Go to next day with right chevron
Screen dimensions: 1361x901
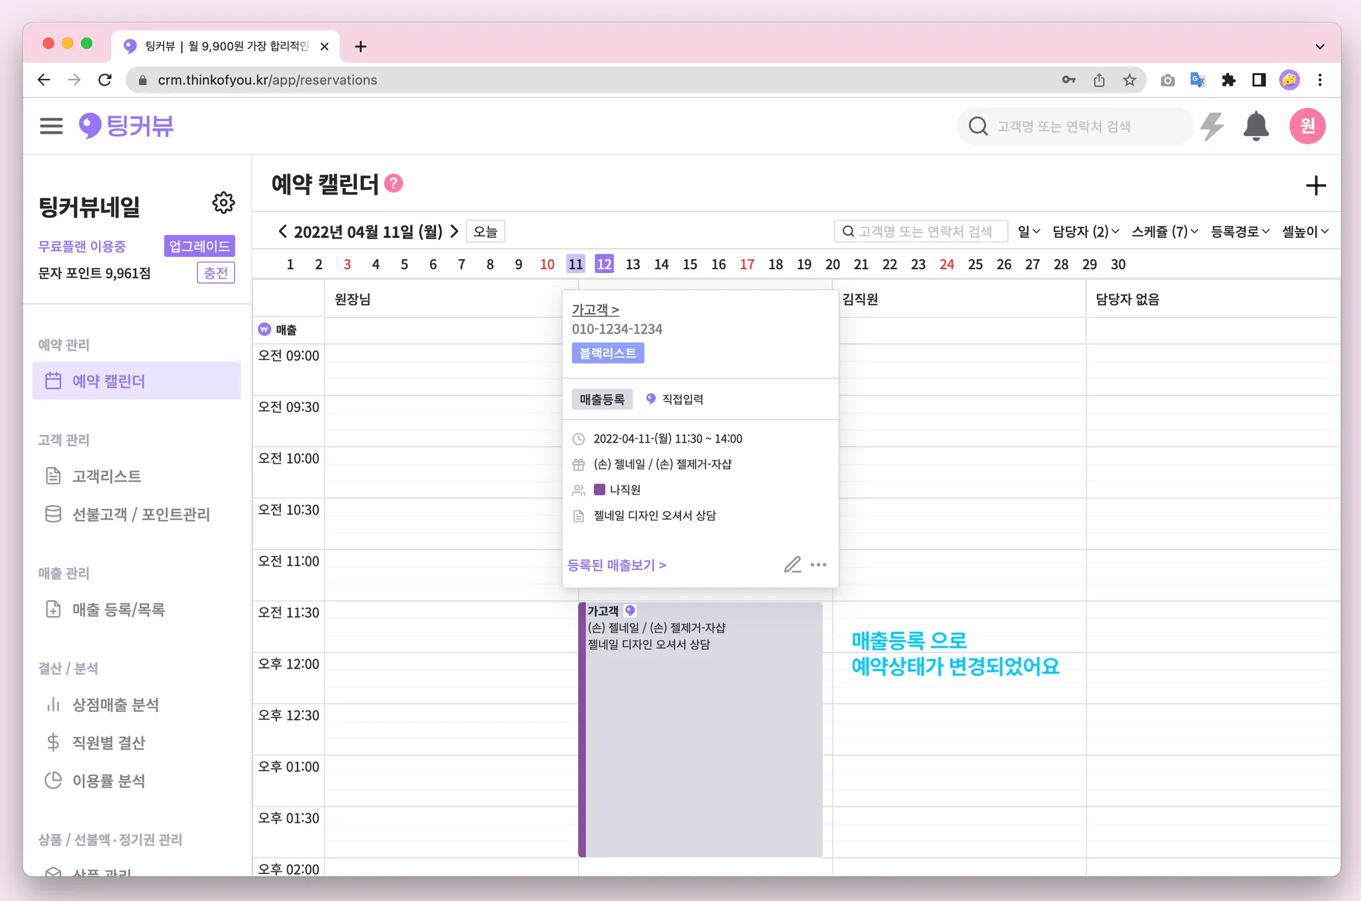point(455,231)
